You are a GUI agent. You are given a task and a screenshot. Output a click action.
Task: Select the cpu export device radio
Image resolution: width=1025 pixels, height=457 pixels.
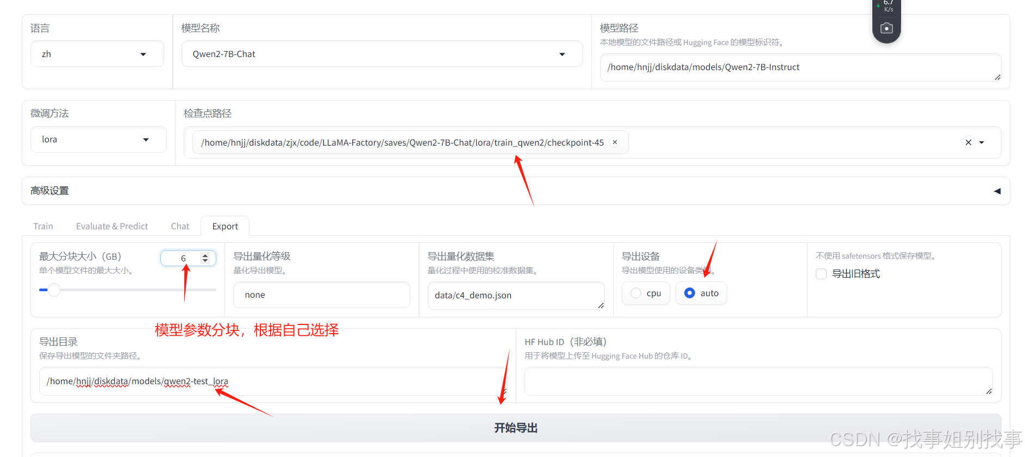pyautogui.click(x=646, y=293)
